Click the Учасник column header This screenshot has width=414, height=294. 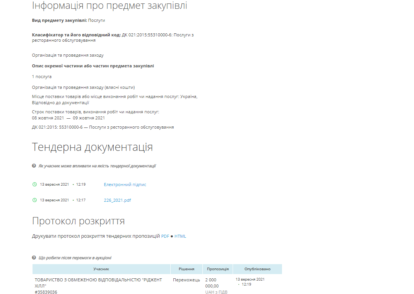101,269
